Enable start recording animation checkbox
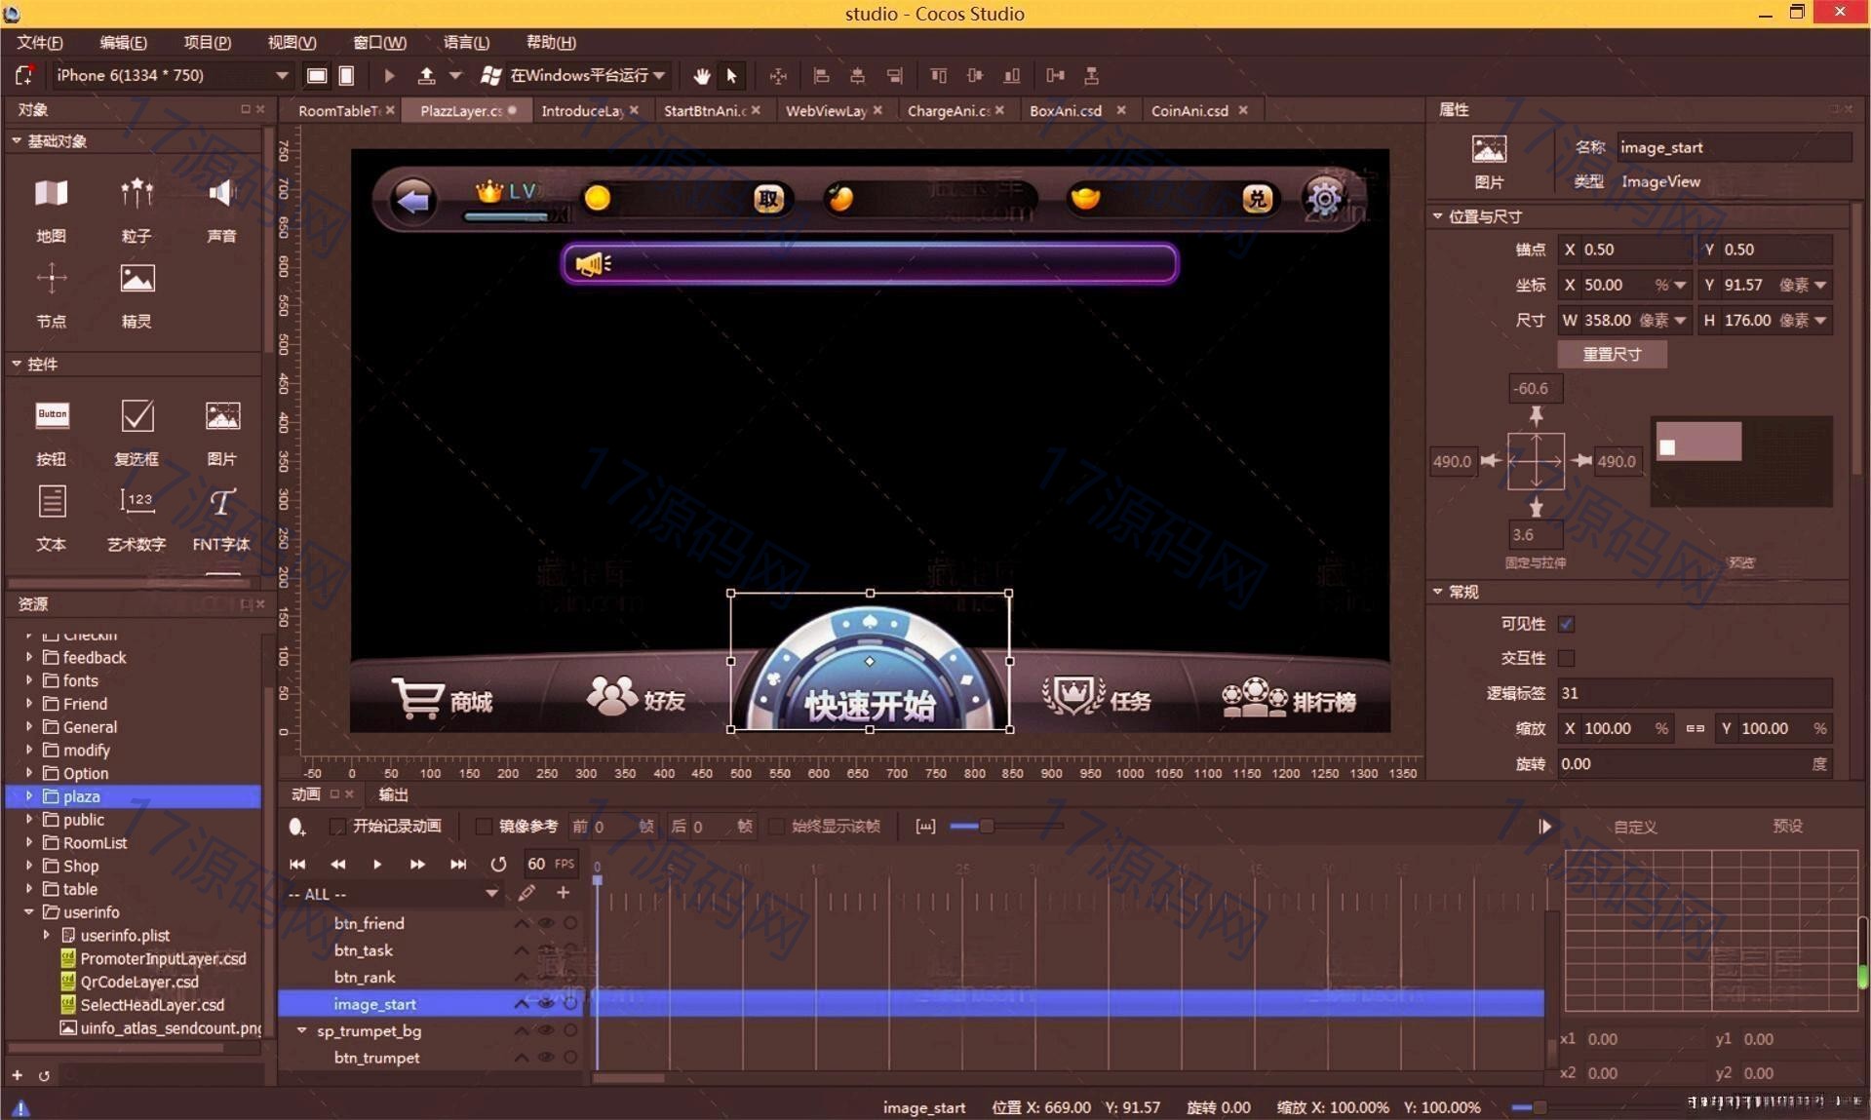The image size is (1871, 1120). pyautogui.click(x=338, y=827)
